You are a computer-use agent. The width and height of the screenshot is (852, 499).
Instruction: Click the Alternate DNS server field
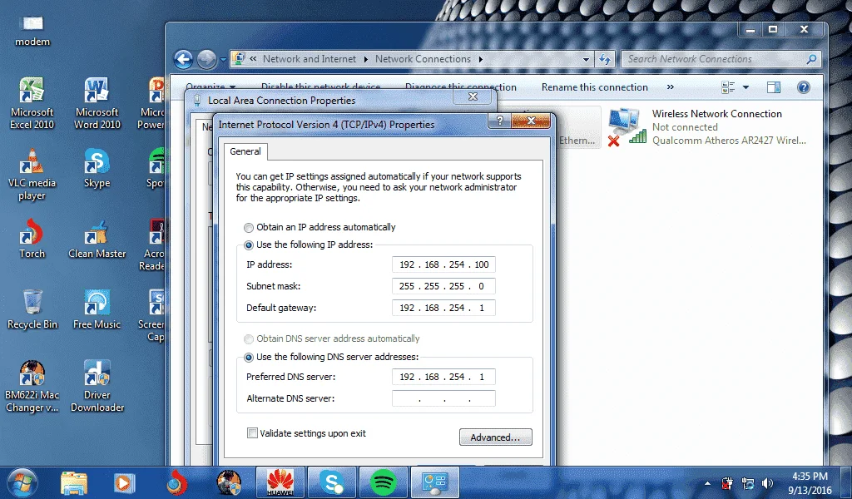443,398
